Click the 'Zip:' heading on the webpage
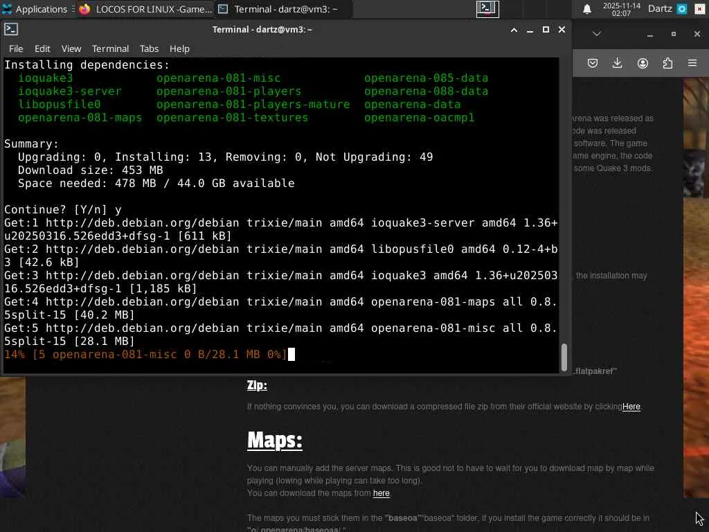The image size is (709, 532). (x=257, y=385)
